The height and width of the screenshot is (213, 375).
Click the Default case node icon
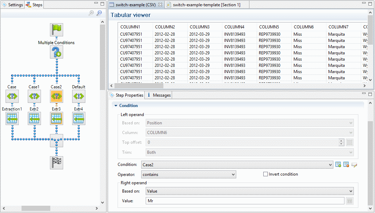tap(79, 96)
